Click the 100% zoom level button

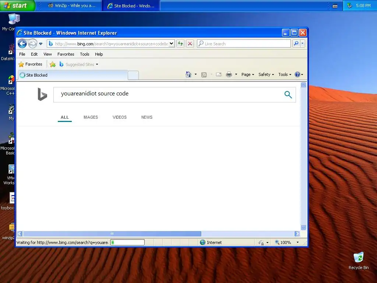pyautogui.click(x=283, y=242)
